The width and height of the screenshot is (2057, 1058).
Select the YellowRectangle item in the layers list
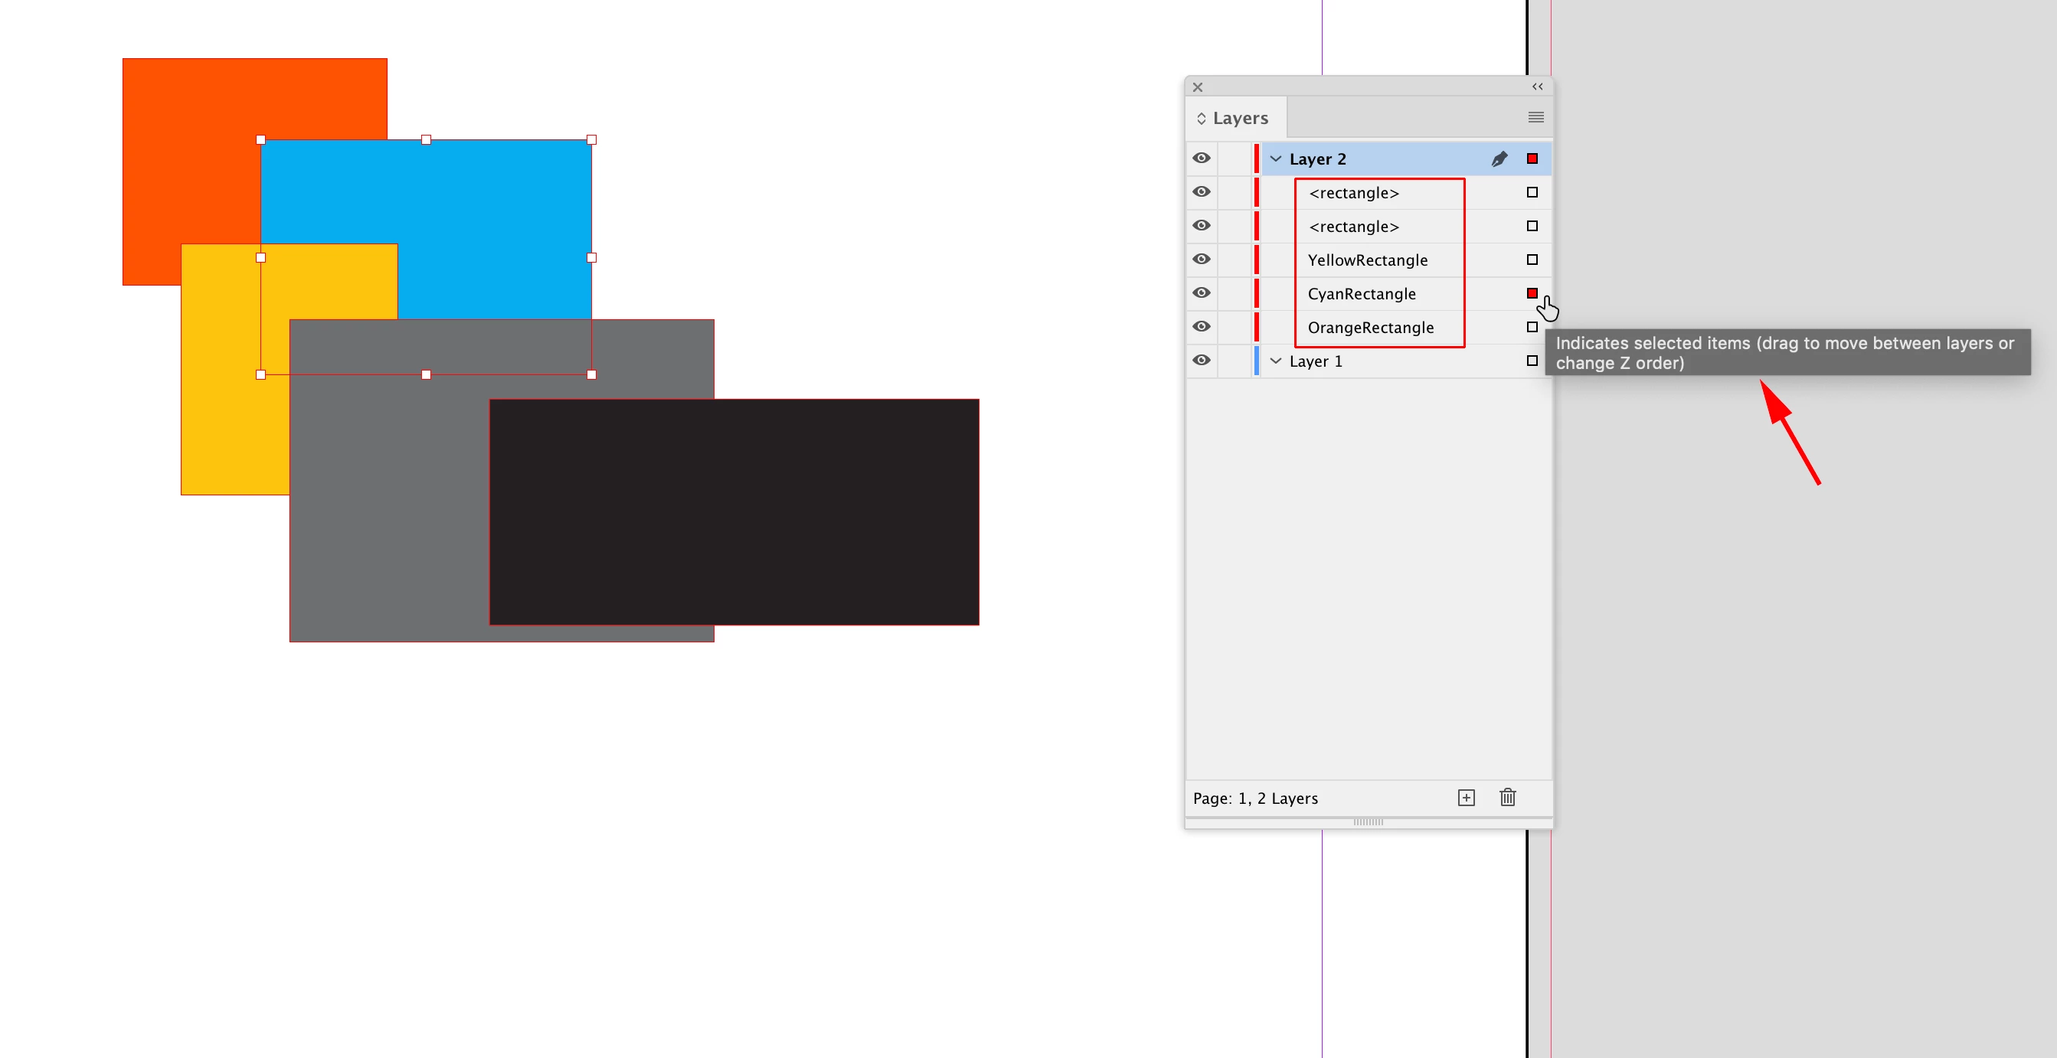tap(1367, 260)
